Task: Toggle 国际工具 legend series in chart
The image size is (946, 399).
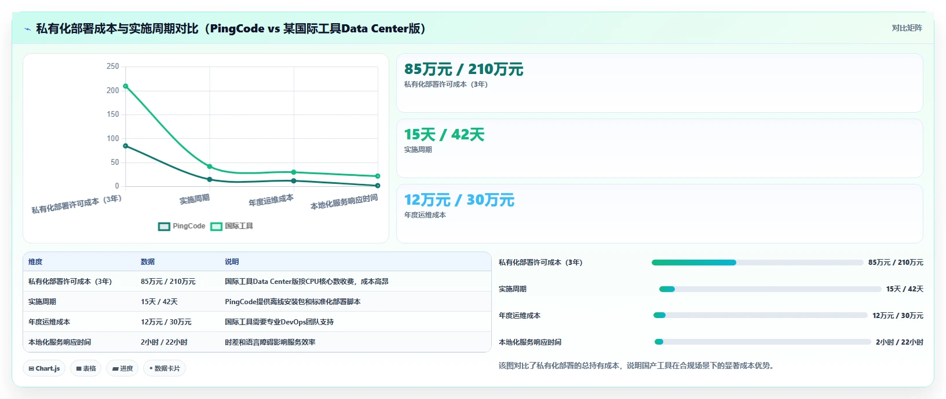Action: click(x=232, y=226)
